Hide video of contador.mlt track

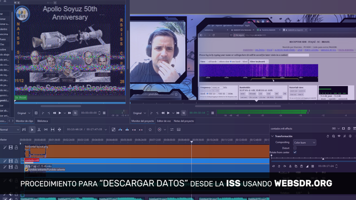click(x=11, y=161)
